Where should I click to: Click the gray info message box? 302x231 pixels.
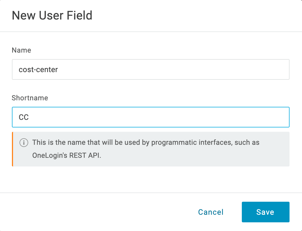(150, 149)
